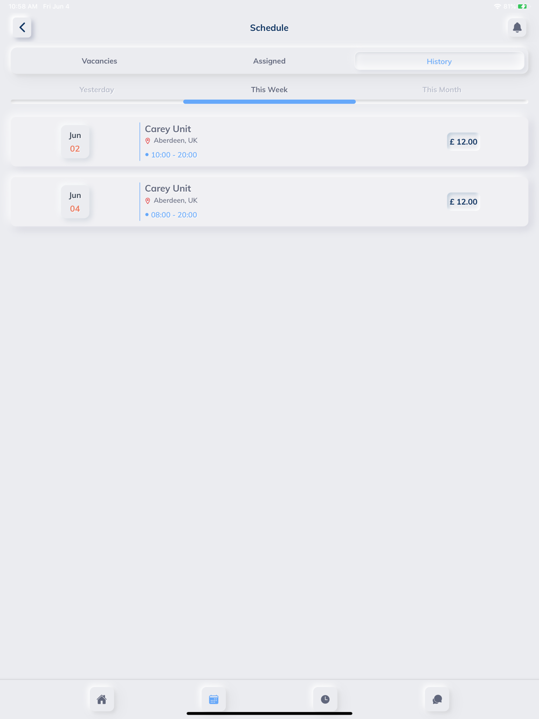Filter history by Yesterday

97,89
